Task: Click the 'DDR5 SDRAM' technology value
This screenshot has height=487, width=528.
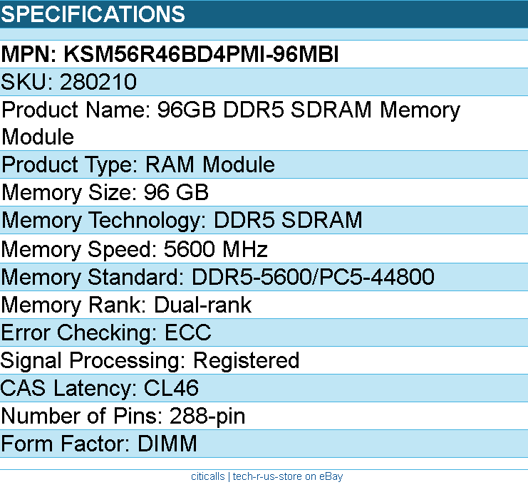Action: click(x=288, y=221)
